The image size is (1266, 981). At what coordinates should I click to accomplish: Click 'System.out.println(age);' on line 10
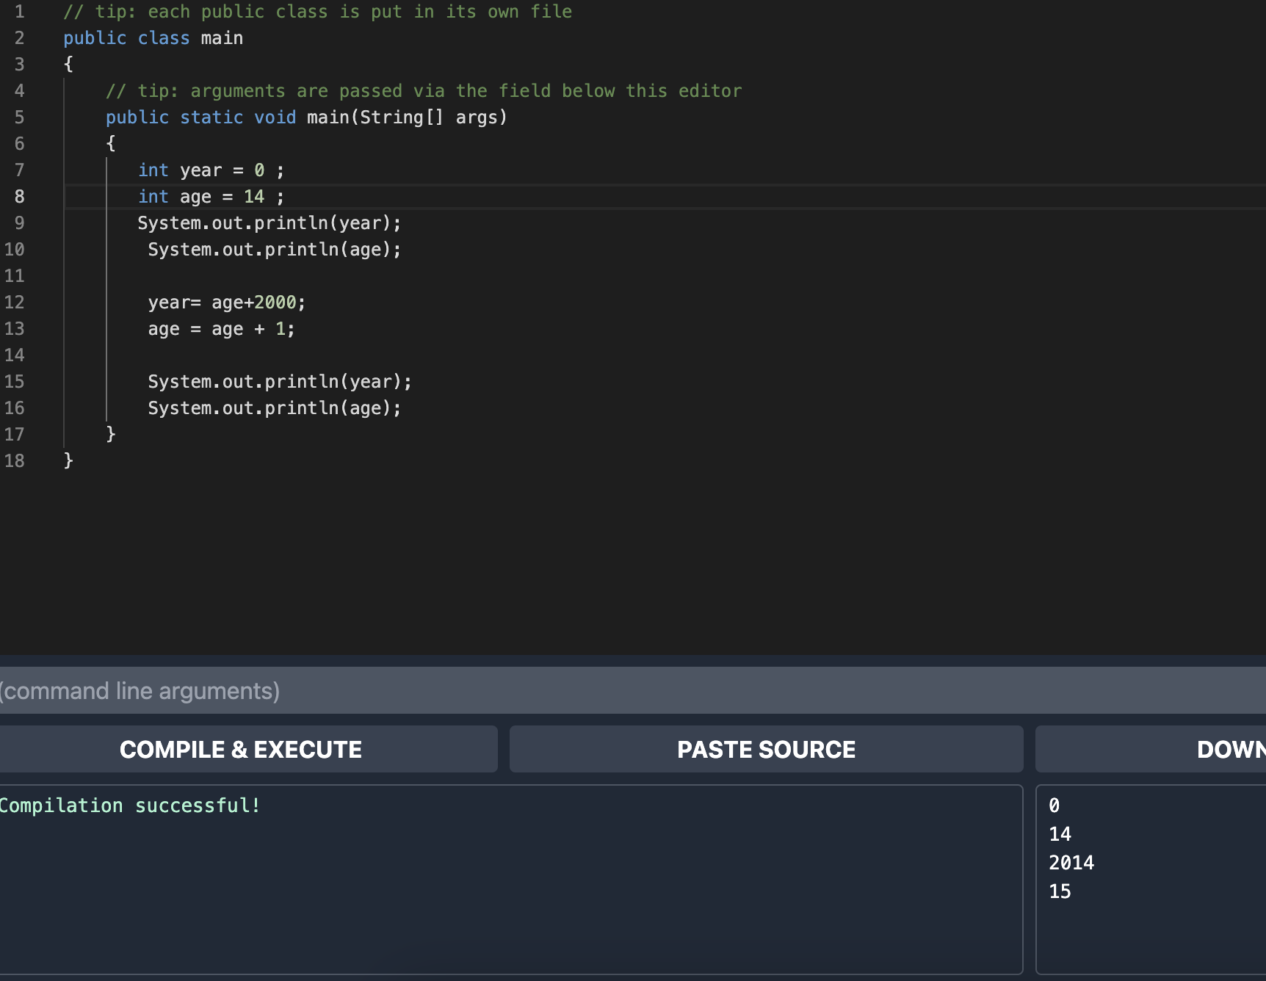point(275,250)
